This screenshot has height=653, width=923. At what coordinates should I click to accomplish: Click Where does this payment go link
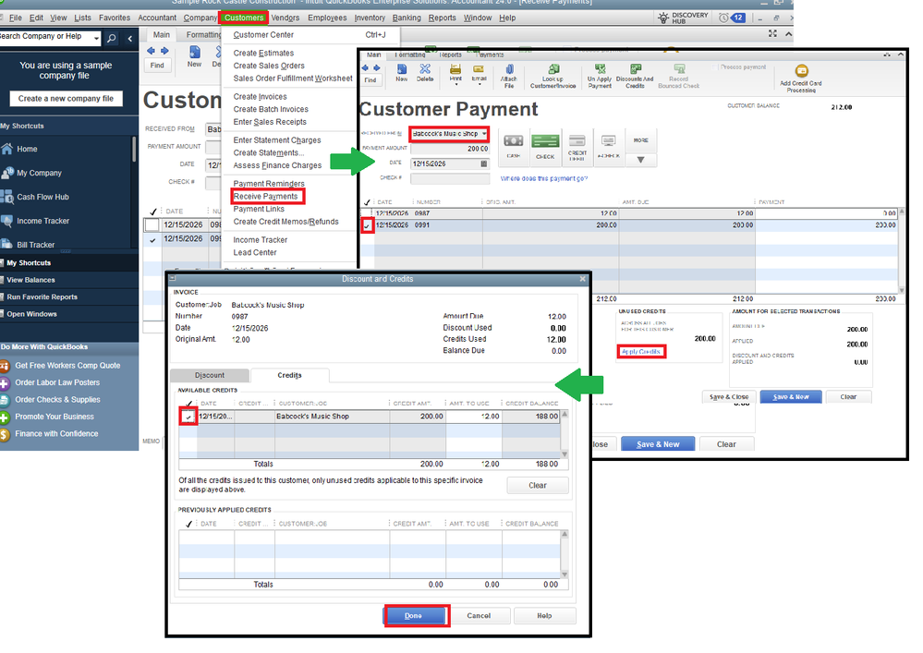tap(544, 178)
